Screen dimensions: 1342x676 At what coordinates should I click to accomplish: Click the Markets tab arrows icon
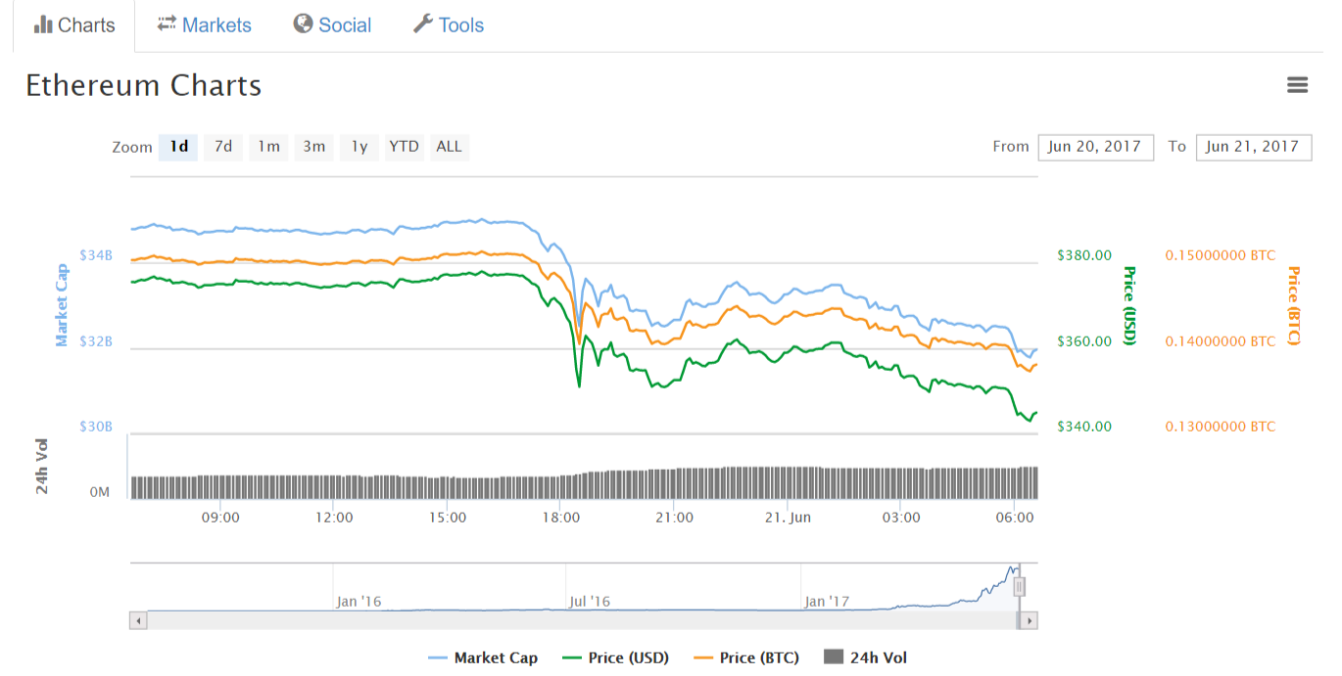(167, 23)
